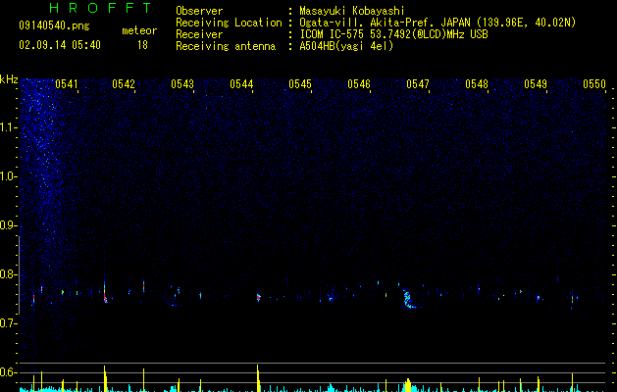617x392 pixels.
Task: Click the 0548 time marker
Action: [477, 84]
